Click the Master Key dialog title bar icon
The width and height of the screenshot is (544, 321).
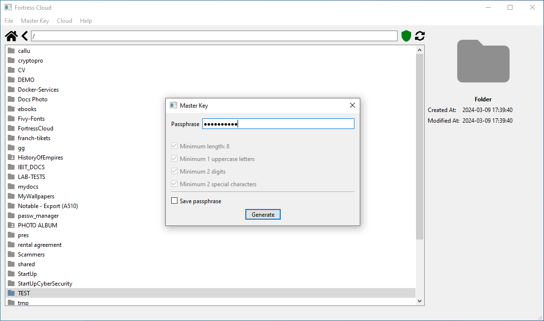tap(174, 105)
